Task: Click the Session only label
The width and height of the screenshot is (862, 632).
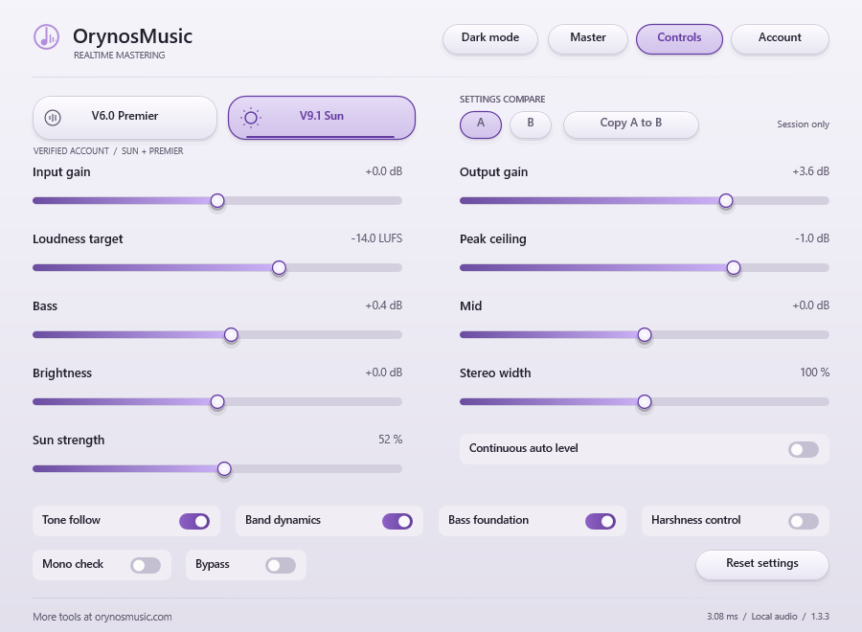Action: pyautogui.click(x=804, y=124)
